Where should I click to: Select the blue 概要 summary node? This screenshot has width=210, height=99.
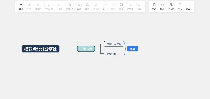tap(133, 49)
